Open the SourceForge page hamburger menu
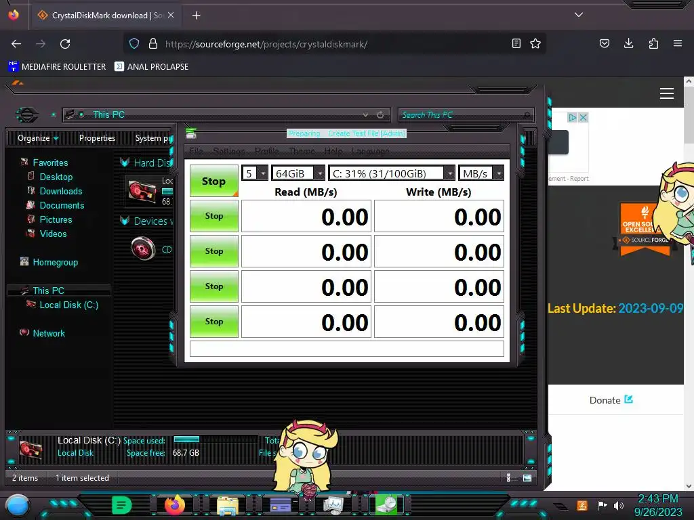 (x=667, y=93)
